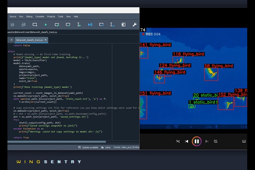Screen dimensions: 255x170
Task: Open Preferences with the wrench icon
Action: click(135, 25)
